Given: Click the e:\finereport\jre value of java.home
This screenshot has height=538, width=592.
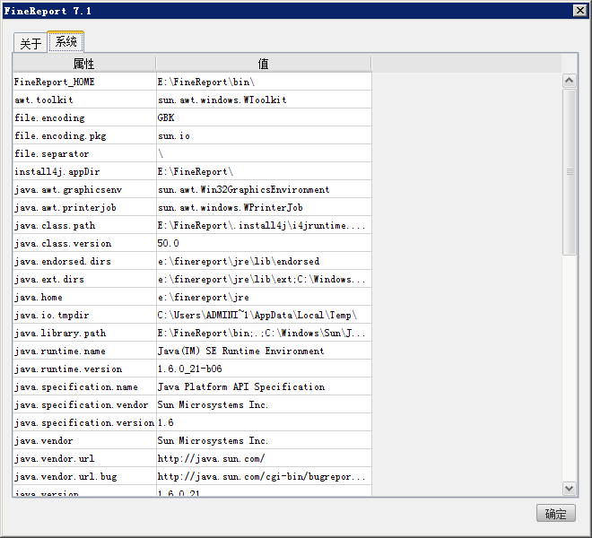Looking at the screenshot, I should click(x=264, y=297).
